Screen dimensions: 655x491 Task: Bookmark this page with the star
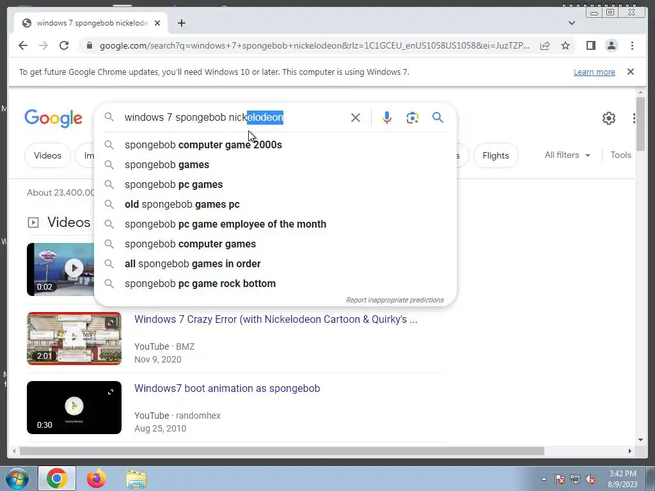565,45
